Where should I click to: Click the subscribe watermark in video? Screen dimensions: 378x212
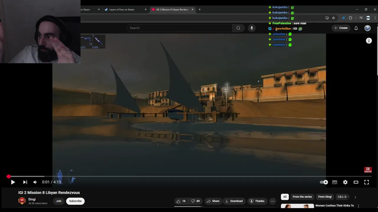click(368, 170)
